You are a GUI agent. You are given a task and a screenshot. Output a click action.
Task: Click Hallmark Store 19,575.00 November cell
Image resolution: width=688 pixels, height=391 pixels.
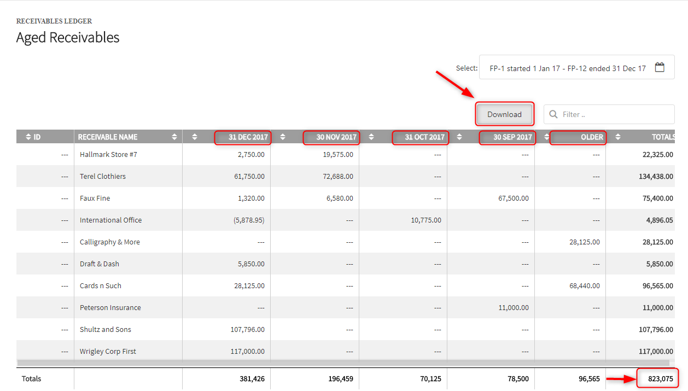point(337,154)
